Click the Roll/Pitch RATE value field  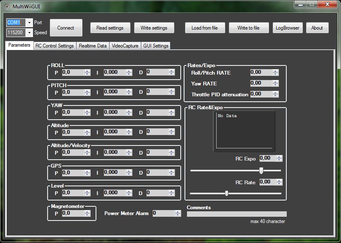coord(261,73)
